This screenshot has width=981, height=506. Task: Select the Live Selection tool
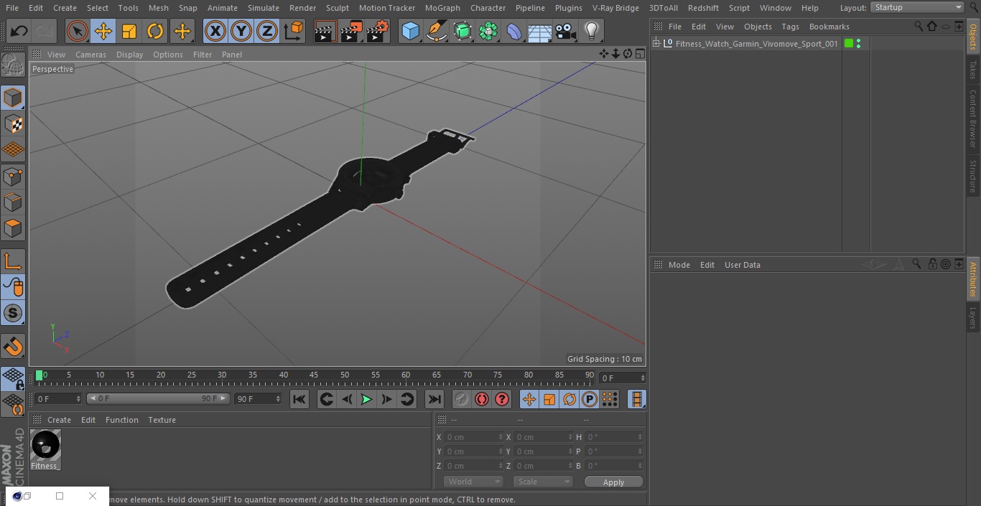click(x=78, y=32)
